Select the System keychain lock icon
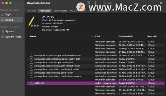The width and height of the screenshot is (166, 96). [3, 31]
